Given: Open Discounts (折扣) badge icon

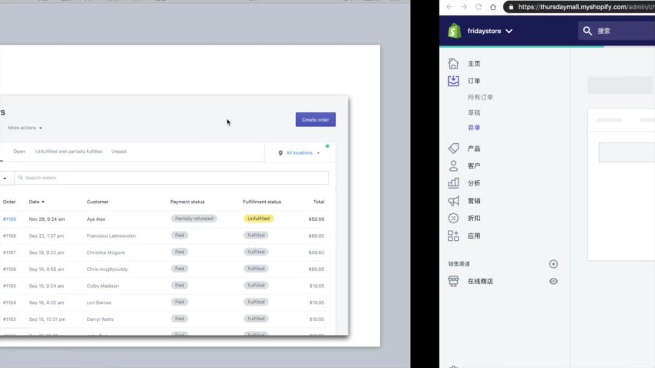Looking at the screenshot, I should click(x=453, y=218).
